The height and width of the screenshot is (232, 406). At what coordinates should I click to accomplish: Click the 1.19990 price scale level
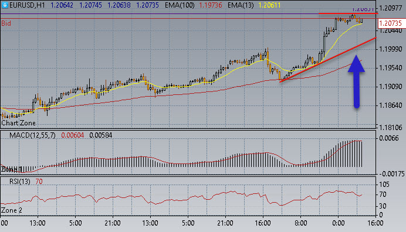pyautogui.click(x=391, y=49)
